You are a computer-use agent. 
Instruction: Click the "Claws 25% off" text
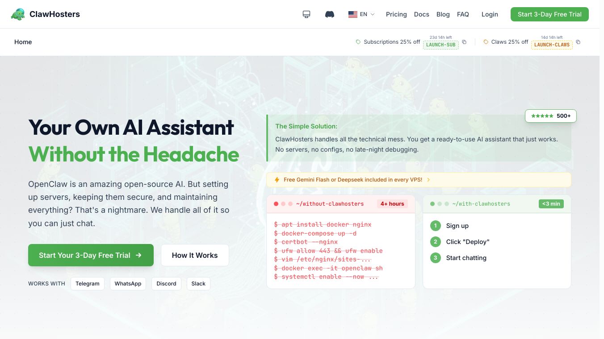510,42
